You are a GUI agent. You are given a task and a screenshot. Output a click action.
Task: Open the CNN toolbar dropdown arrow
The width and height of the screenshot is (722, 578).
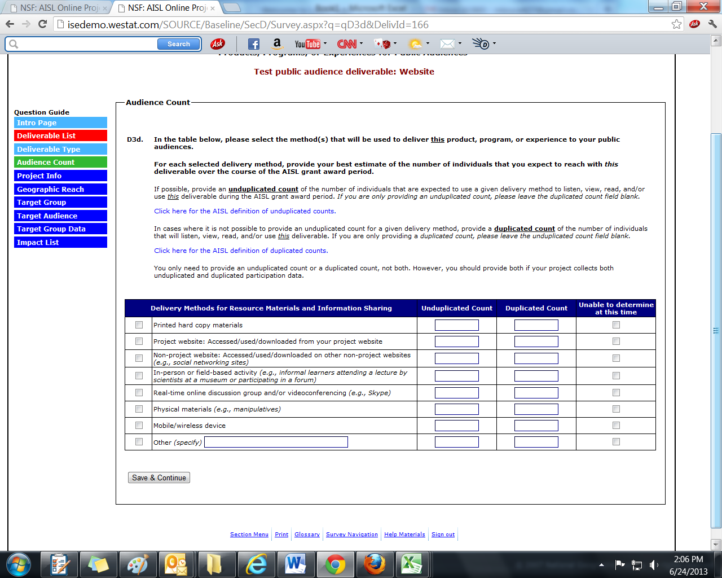point(361,43)
